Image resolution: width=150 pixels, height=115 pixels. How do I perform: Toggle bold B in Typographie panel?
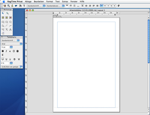click(3, 51)
